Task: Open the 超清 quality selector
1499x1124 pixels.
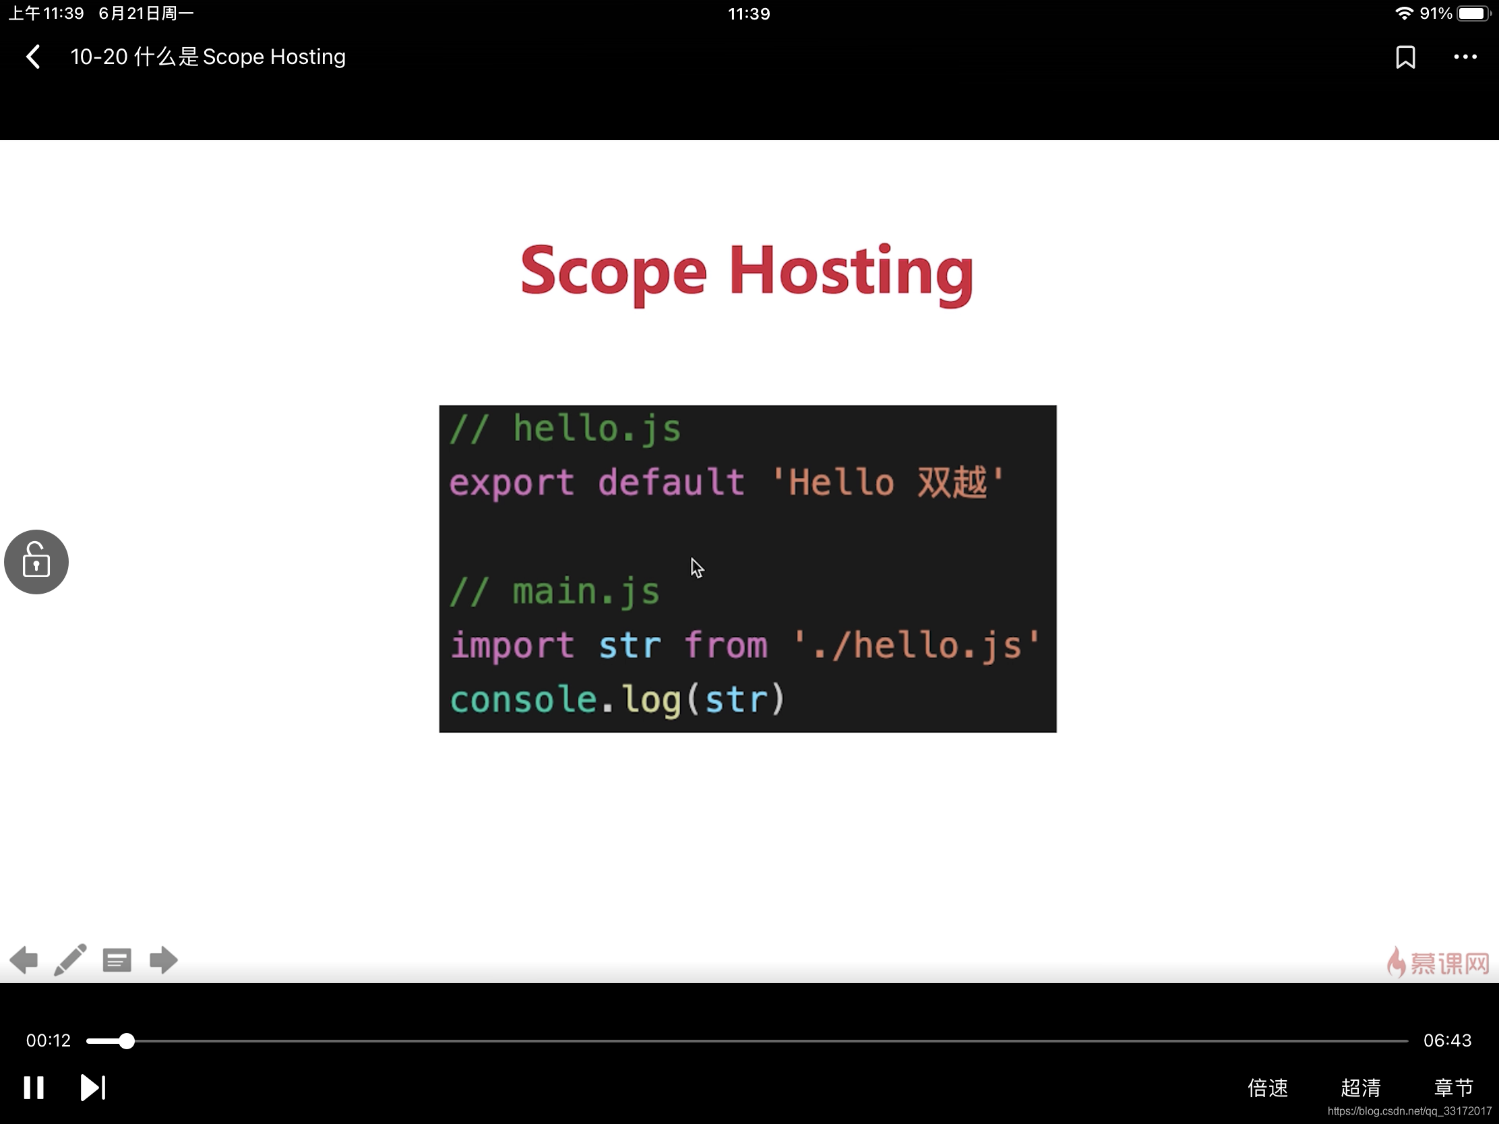Action: point(1361,1088)
